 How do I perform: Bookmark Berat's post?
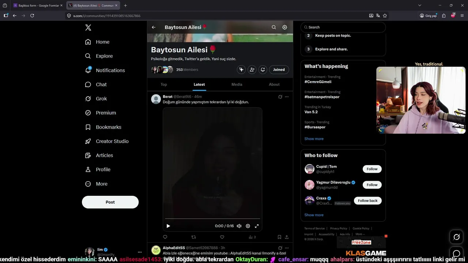coord(279,237)
